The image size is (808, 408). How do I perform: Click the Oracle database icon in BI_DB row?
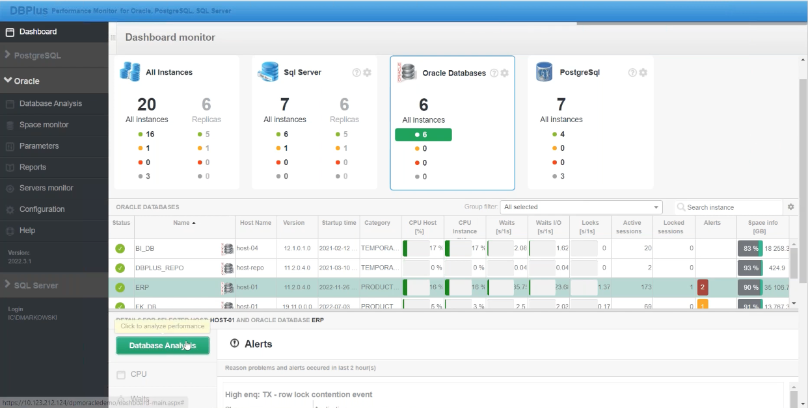click(x=227, y=248)
